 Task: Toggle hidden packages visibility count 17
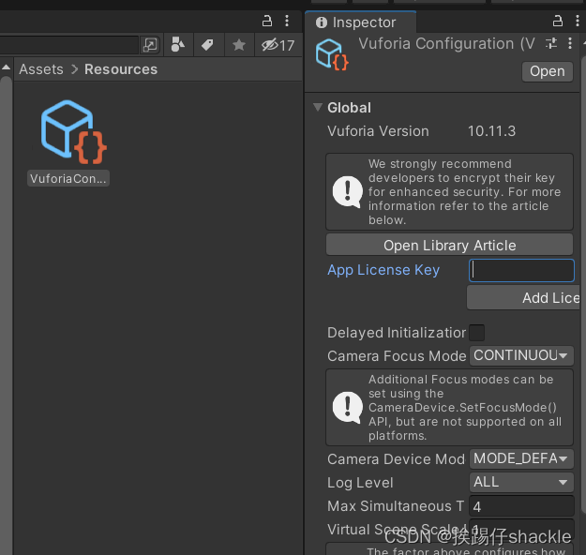coord(278,45)
